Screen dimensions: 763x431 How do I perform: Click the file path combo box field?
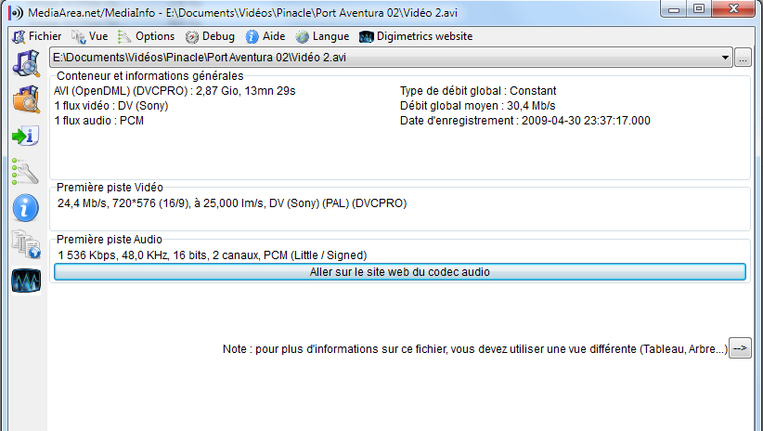coord(391,58)
